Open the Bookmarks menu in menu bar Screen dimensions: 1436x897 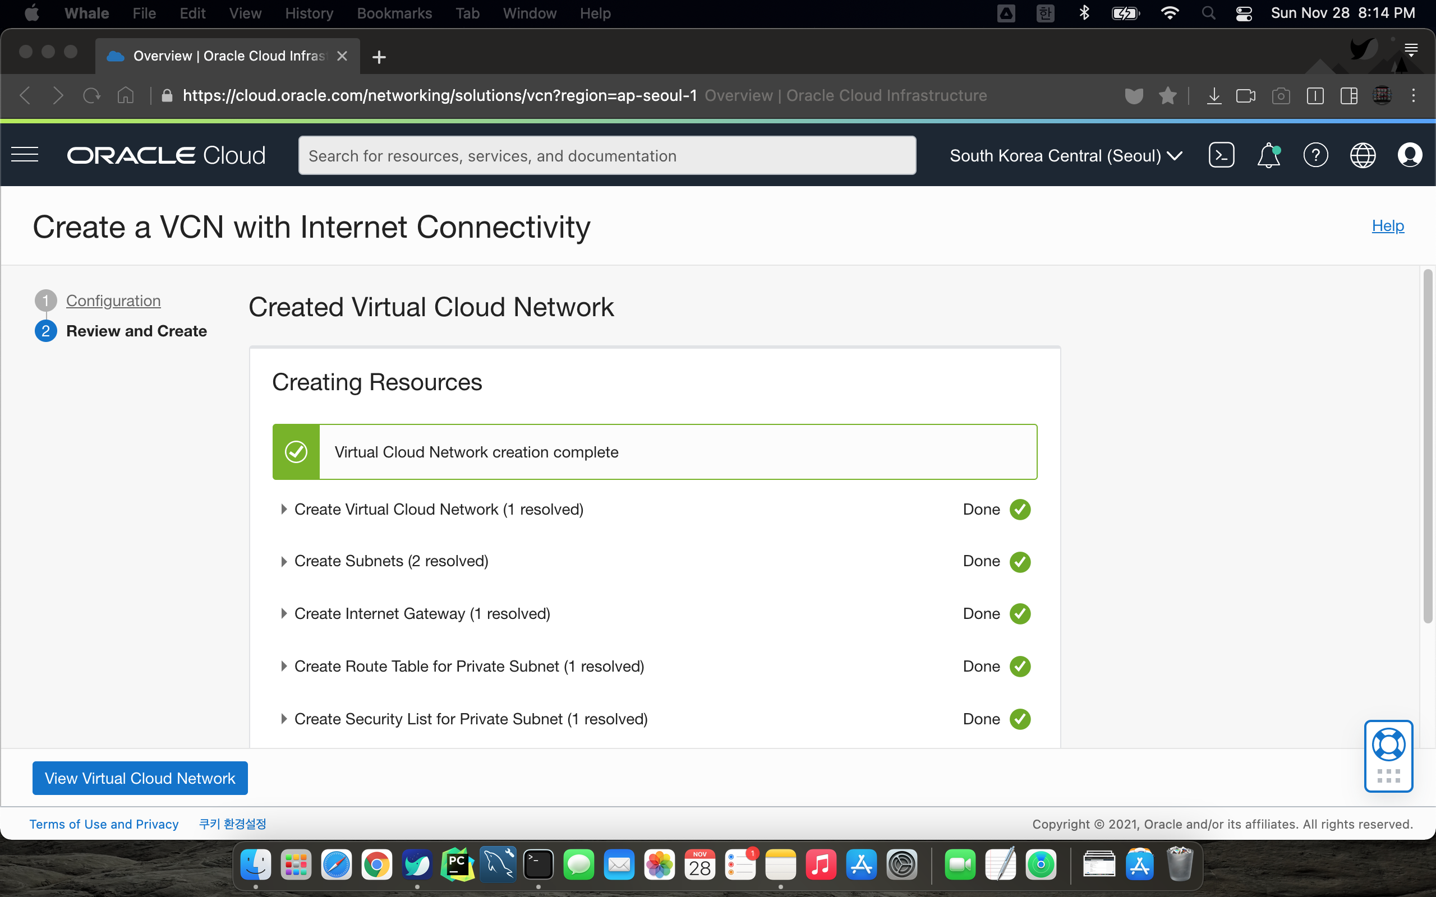pyautogui.click(x=394, y=13)
